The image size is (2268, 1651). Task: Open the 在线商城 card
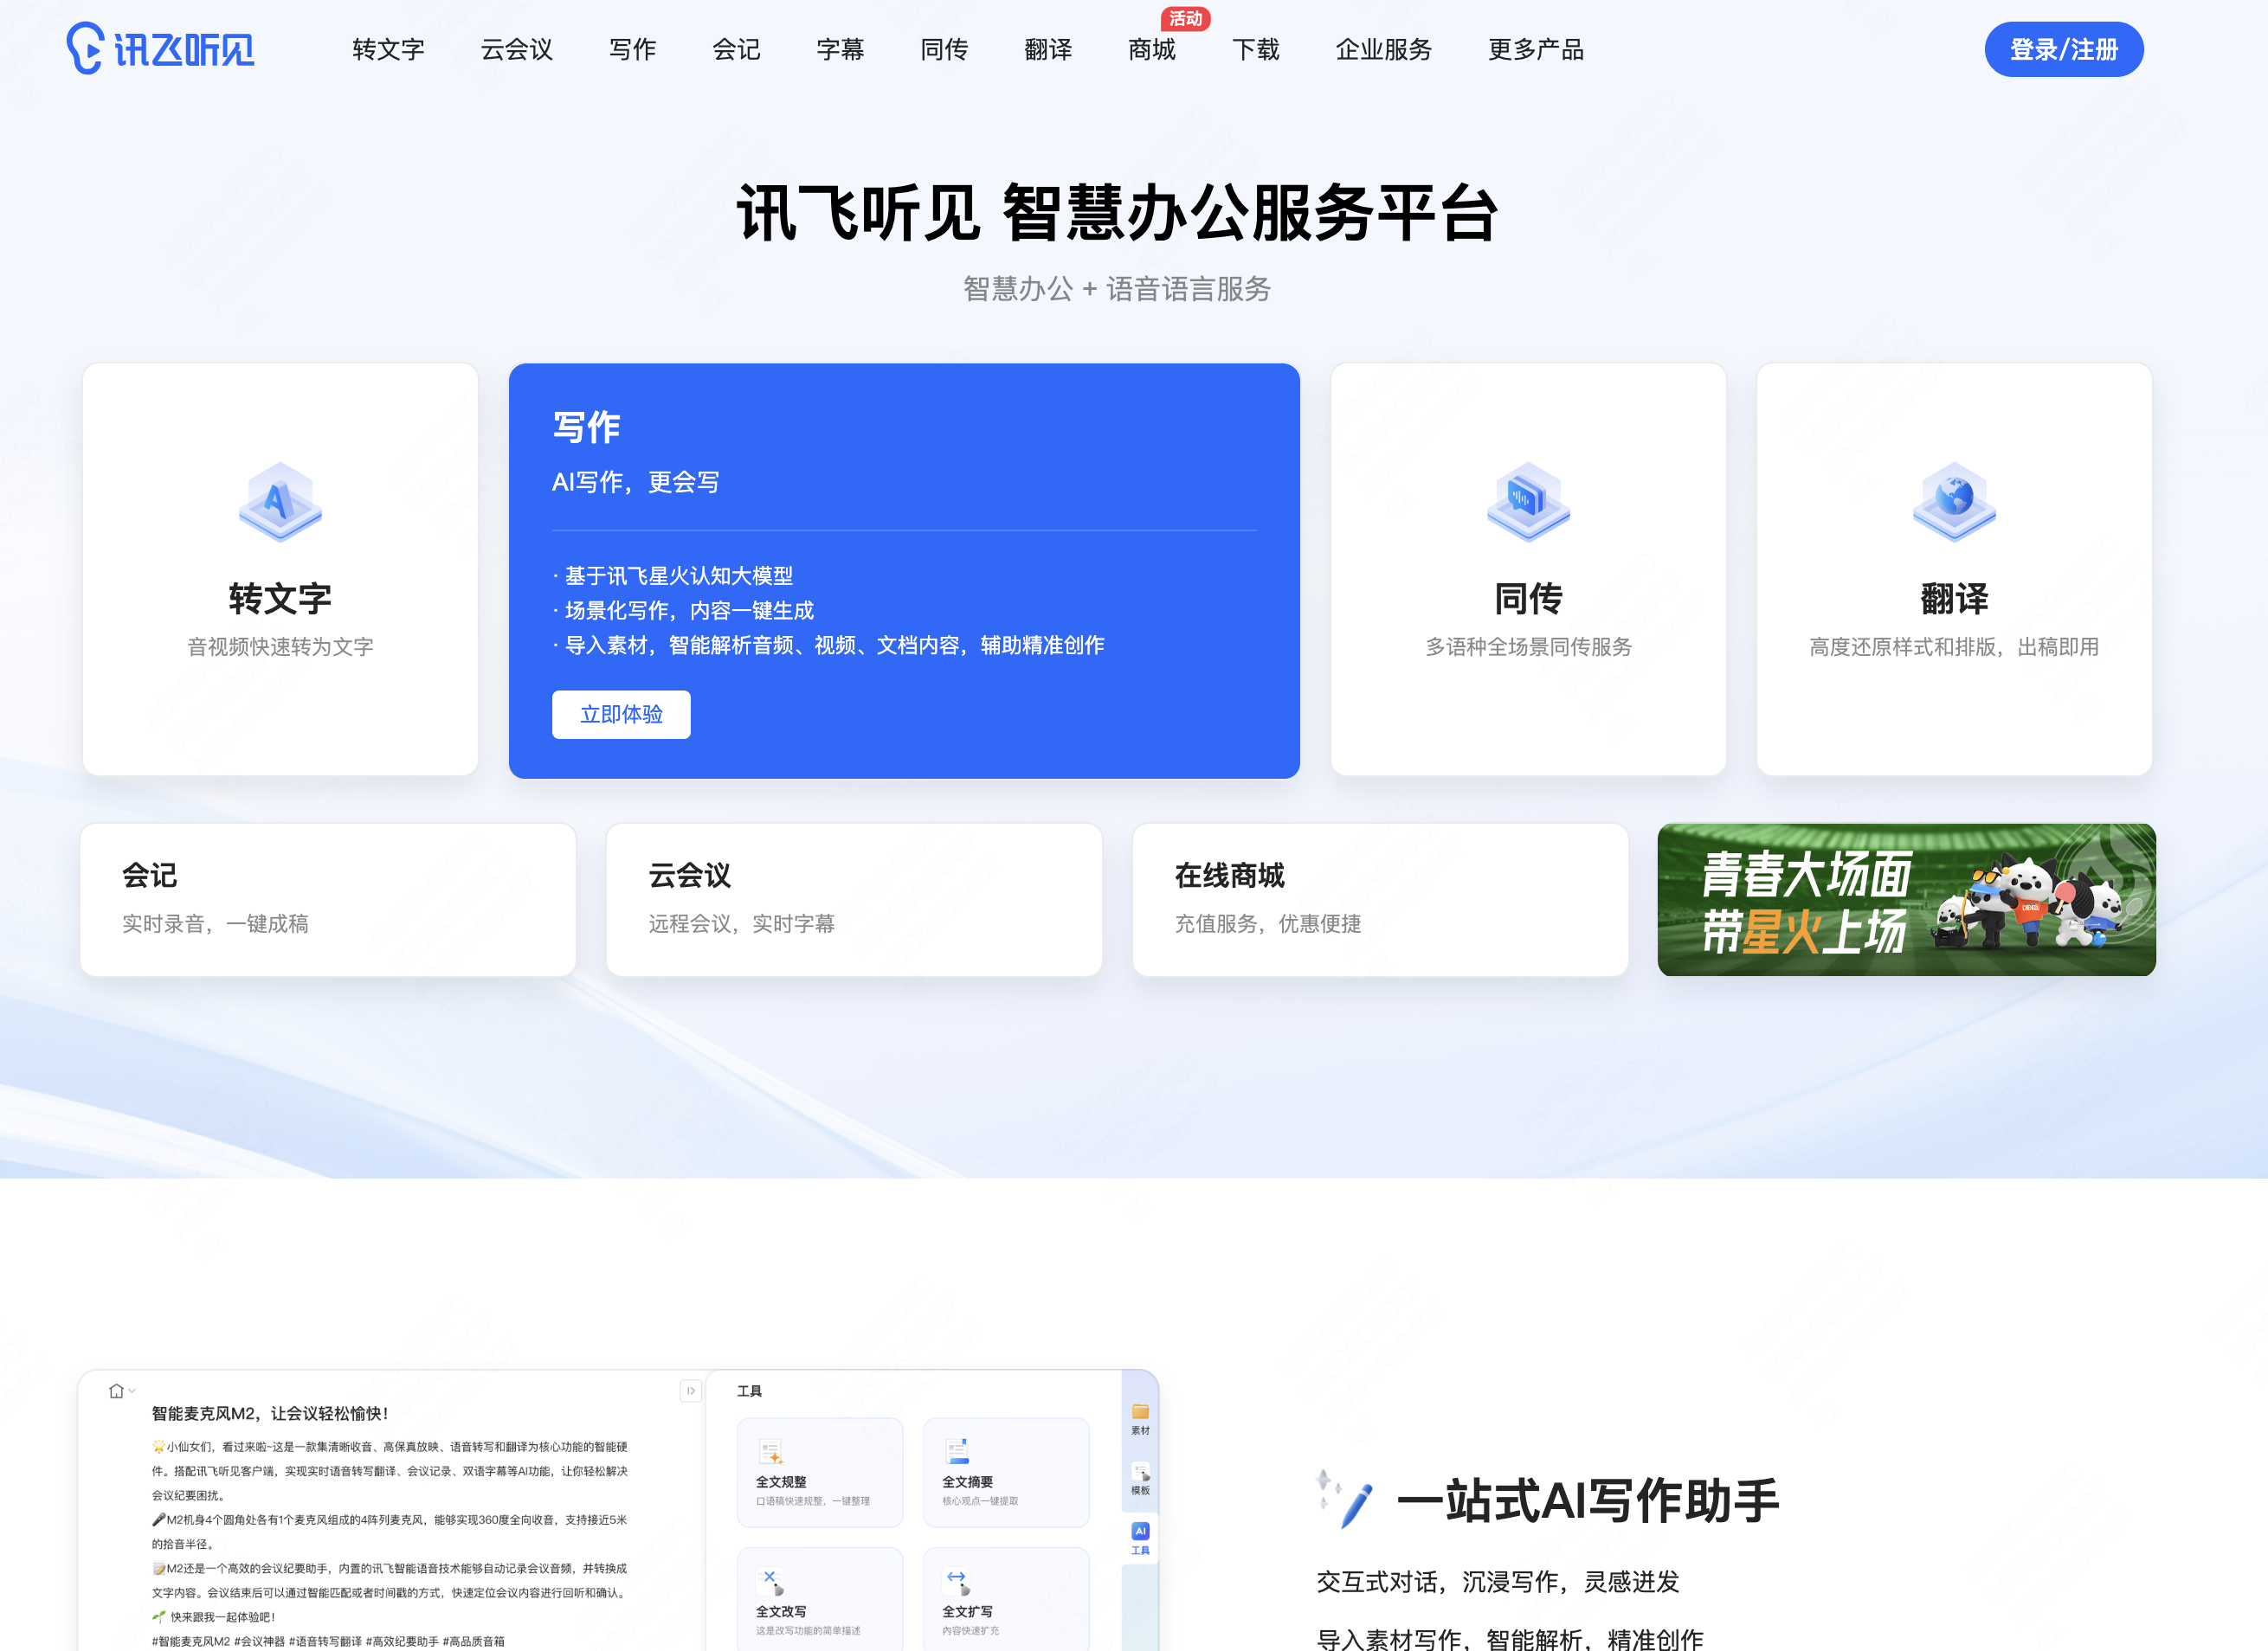point(1380,899)
